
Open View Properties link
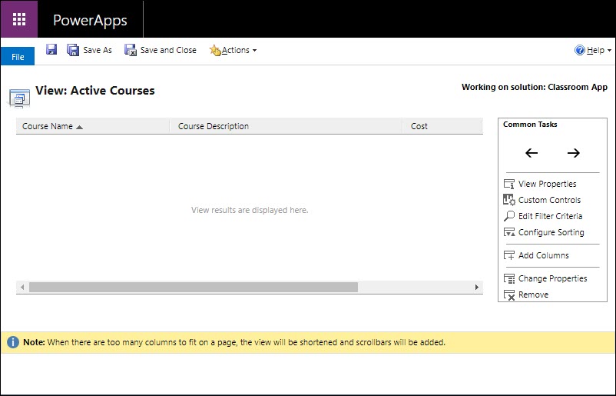547,184
